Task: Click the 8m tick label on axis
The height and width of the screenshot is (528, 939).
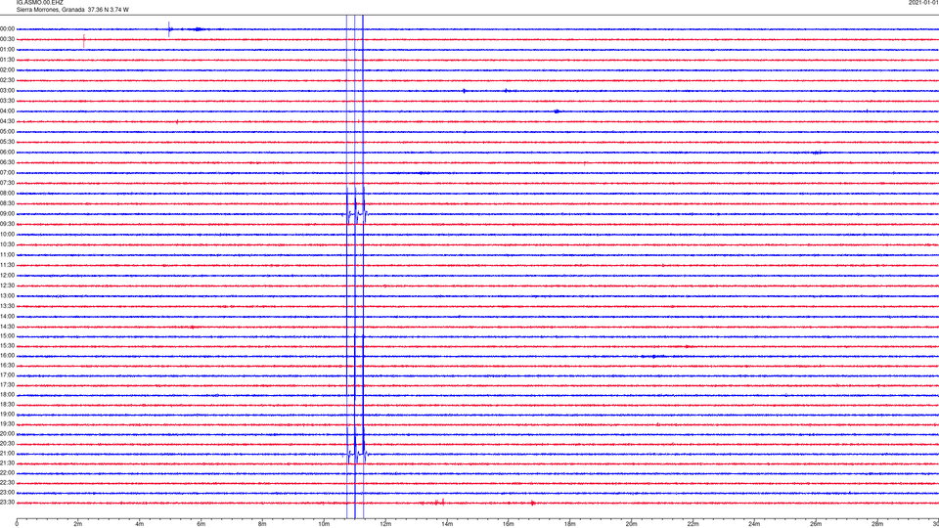Action: (262, 524)
